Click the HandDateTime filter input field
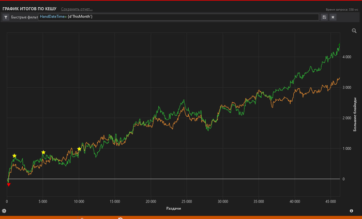Screen dimensions: 362x219 pyautogui.click(x=178, y=17)
